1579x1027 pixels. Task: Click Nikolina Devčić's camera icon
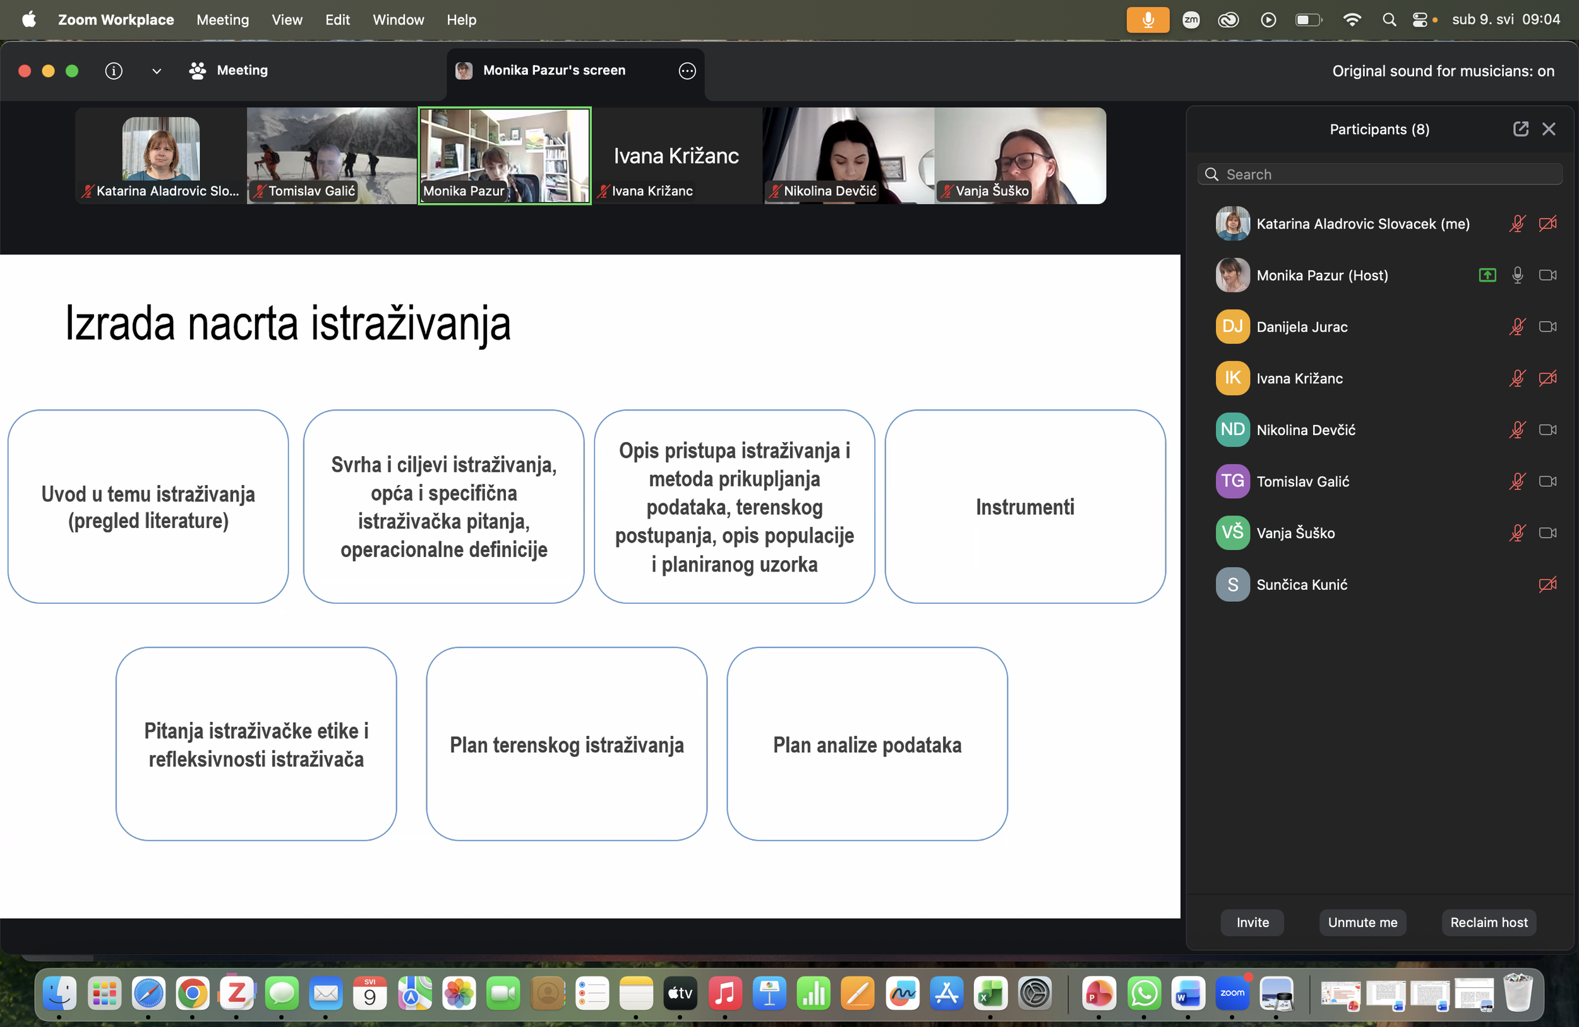[x=1548, y=430]
